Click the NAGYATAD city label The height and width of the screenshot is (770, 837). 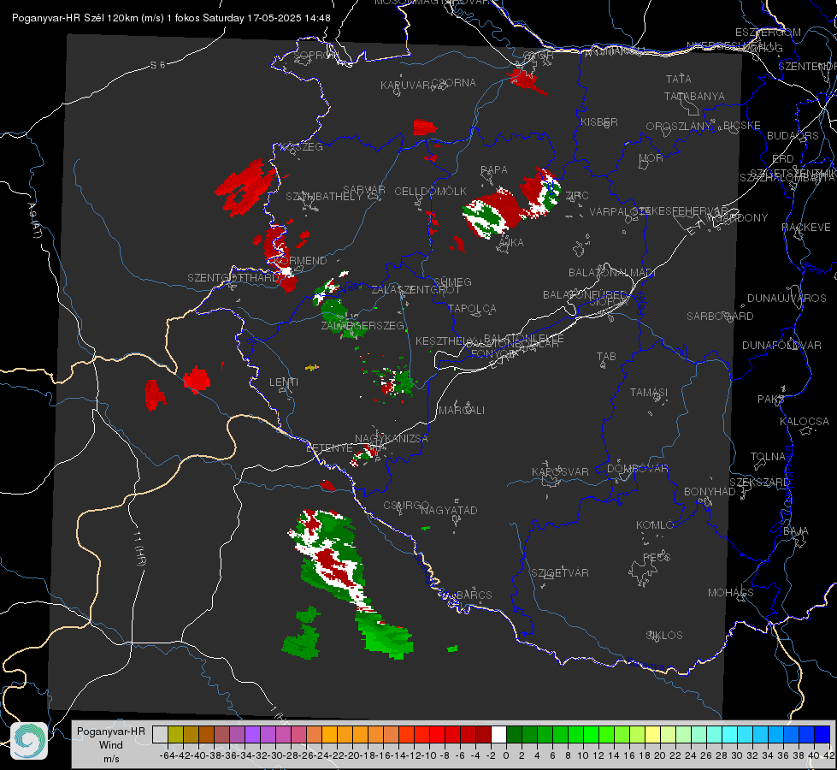(449, 510)
